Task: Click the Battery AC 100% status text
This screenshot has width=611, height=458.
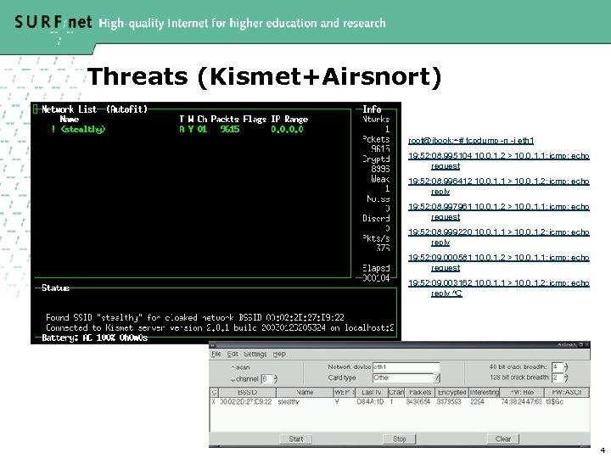Action: coord(95,338)
